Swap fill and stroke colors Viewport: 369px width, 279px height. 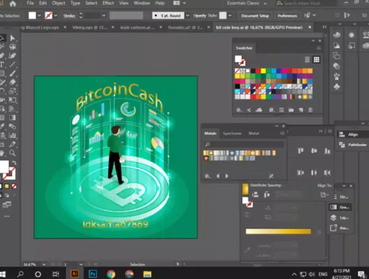14,163
